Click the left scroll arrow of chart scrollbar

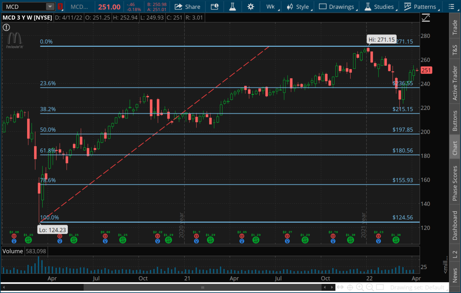point(4,287)
